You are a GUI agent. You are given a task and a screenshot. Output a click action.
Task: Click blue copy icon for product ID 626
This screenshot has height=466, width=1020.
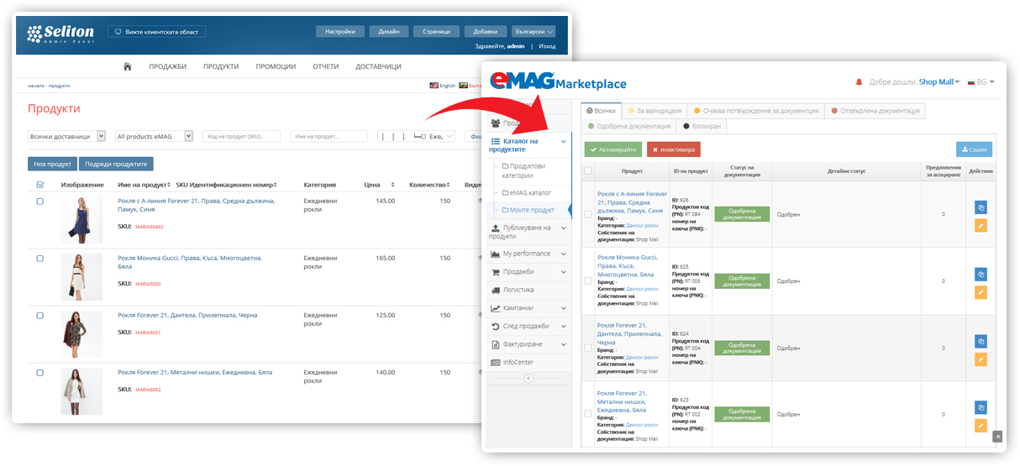point(981,207)
